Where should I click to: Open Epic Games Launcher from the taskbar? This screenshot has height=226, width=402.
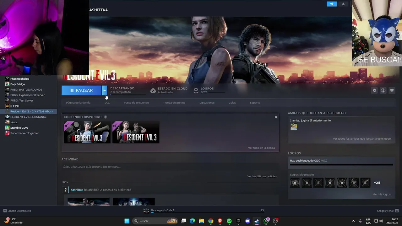point(238,221)
